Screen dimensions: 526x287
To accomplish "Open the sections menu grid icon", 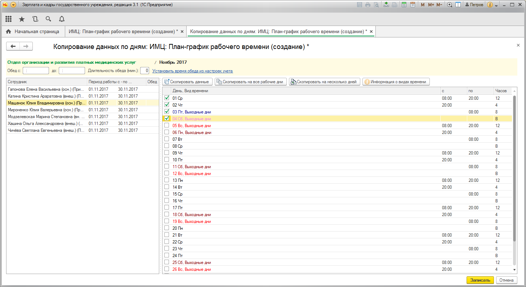I will 9,19.
